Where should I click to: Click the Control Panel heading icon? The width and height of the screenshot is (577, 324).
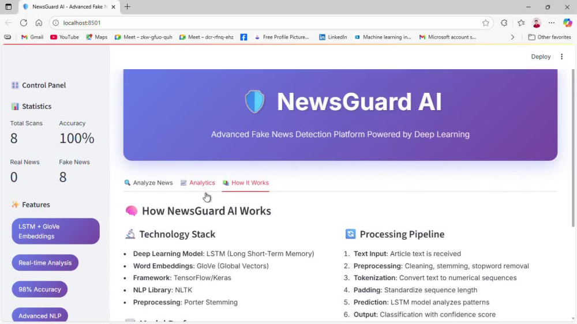coord(15,85)
